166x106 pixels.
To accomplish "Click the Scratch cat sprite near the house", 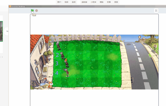I will [x=50, y=85].
